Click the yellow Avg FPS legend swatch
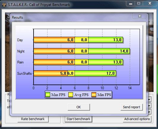The height and width of the screenshot is (129, 158). tap(71, 95)
